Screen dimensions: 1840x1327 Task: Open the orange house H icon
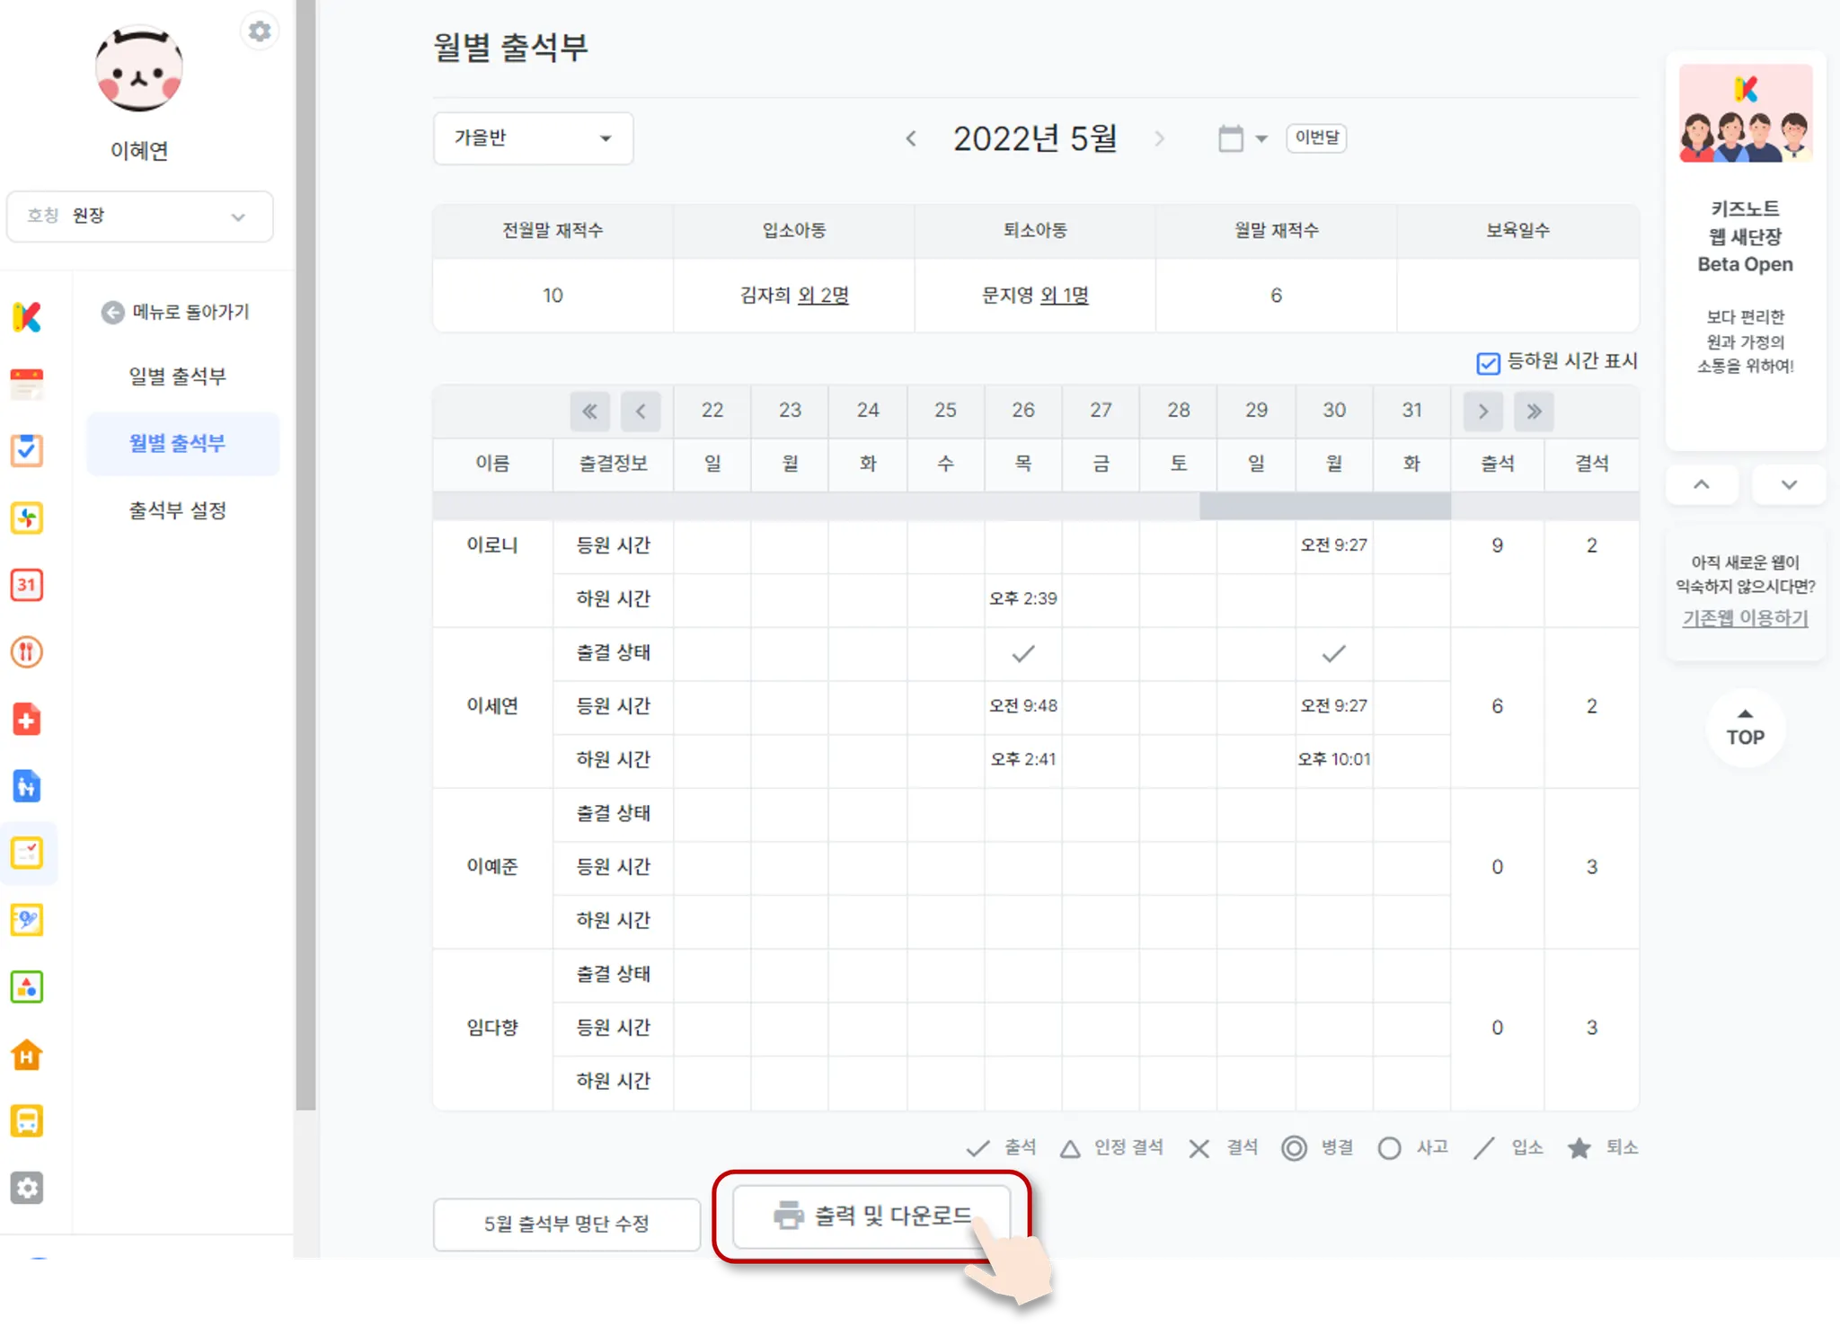(x=27, y=1055)
